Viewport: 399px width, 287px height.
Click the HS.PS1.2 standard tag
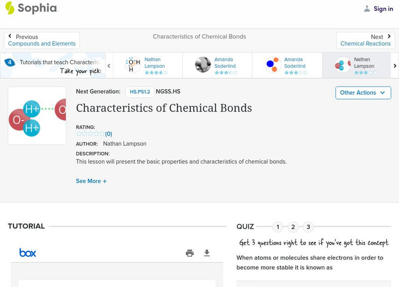coord(140,92)
